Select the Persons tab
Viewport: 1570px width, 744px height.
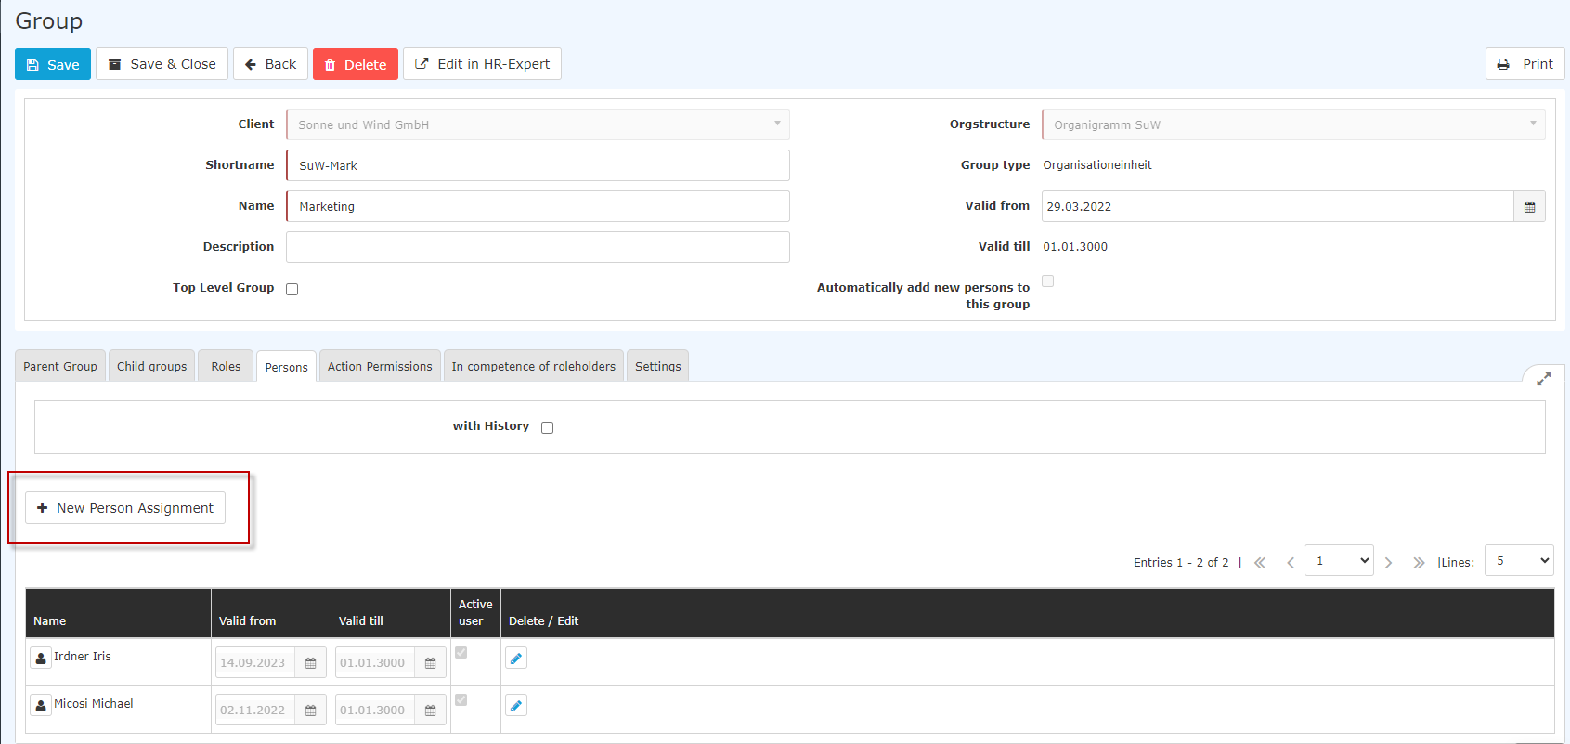tap(286, 367)
